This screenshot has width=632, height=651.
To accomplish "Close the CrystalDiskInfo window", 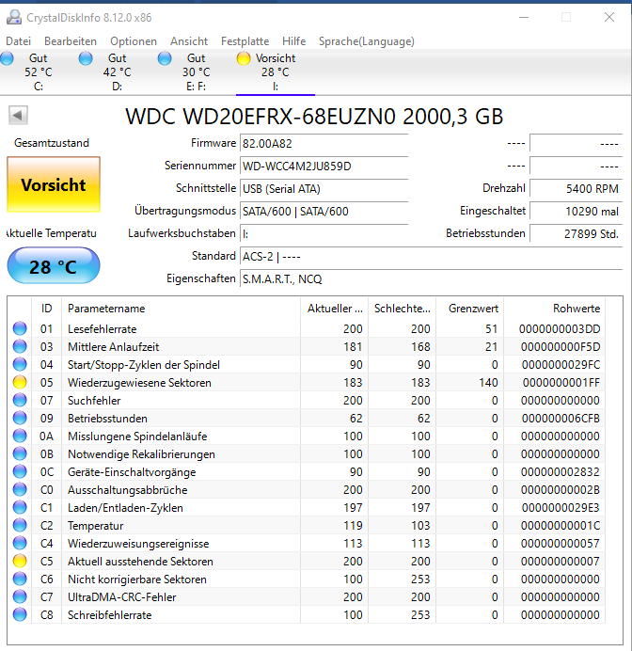I will point(609,17).
